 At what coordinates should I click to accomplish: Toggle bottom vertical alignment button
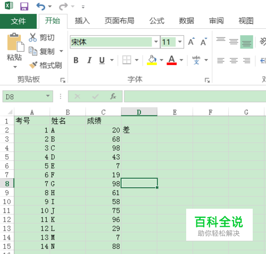[x=246, y=42]
